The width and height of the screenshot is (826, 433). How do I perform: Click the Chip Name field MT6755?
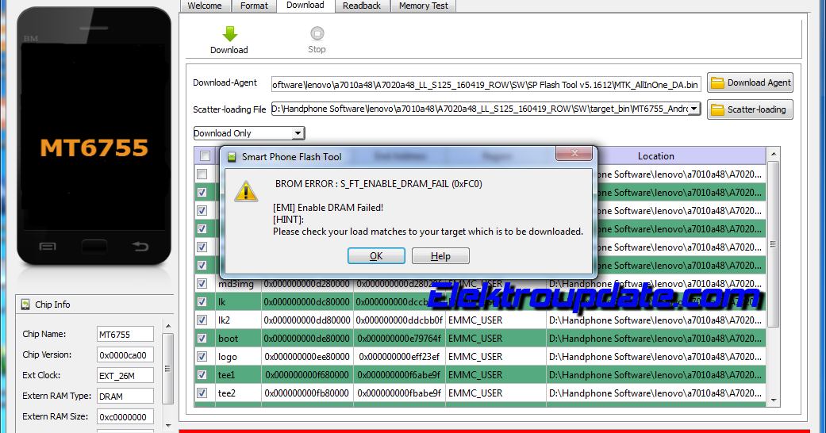pyautogui.click(x=125, y=335)
